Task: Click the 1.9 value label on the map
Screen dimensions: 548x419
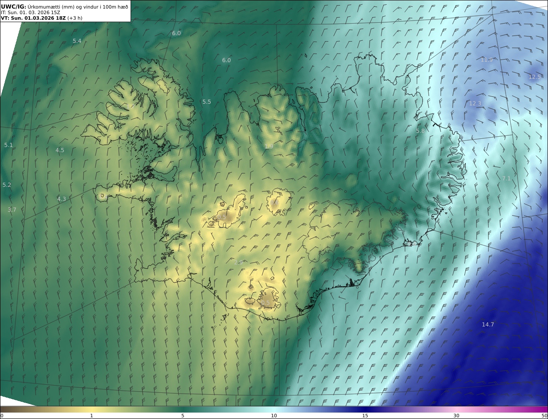Action: [269, 146]
